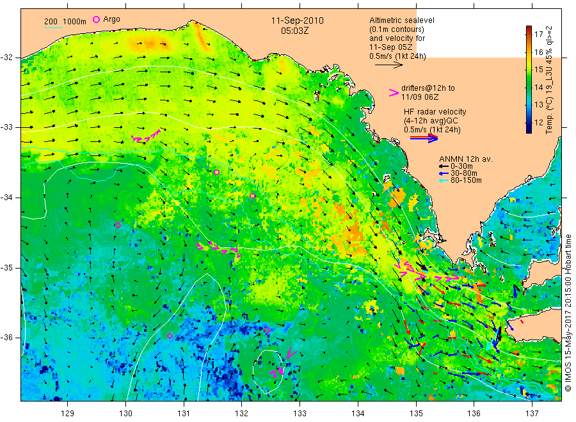Click the longitude axis label '131'
The height and width of the screenshot is (422, 576).
click(x=184, y=414)
